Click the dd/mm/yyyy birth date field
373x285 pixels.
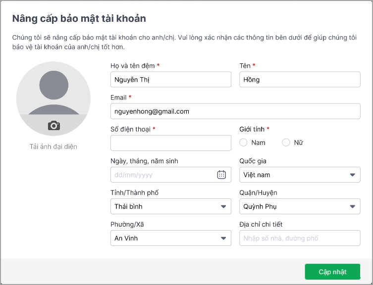170,175
